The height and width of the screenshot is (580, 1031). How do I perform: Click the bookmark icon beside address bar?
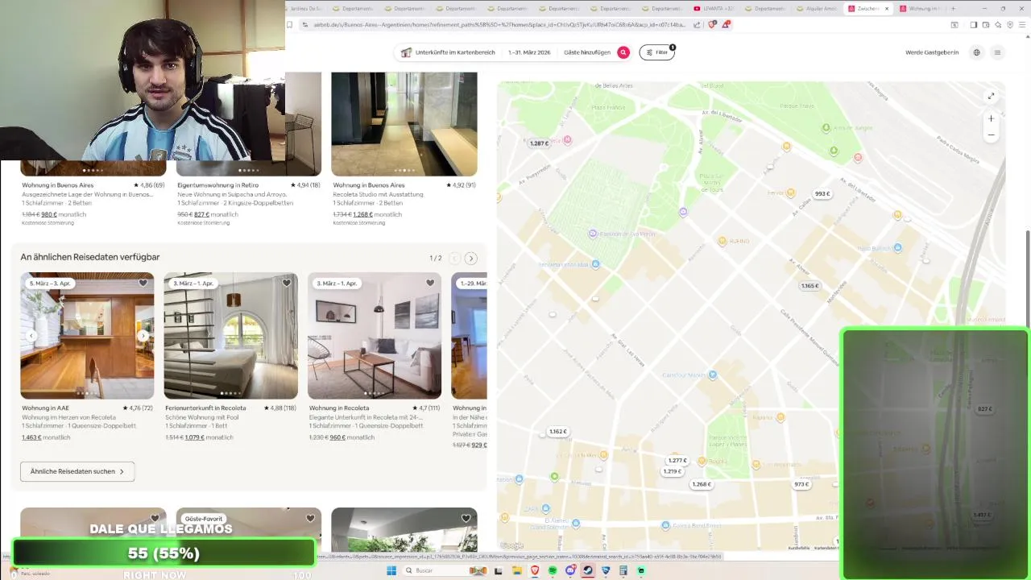click(x=290, y=25)
